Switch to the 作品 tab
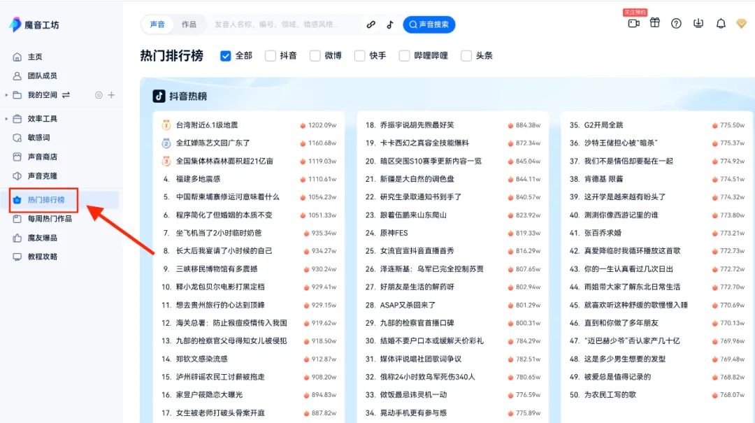 (x=189, y=24)
